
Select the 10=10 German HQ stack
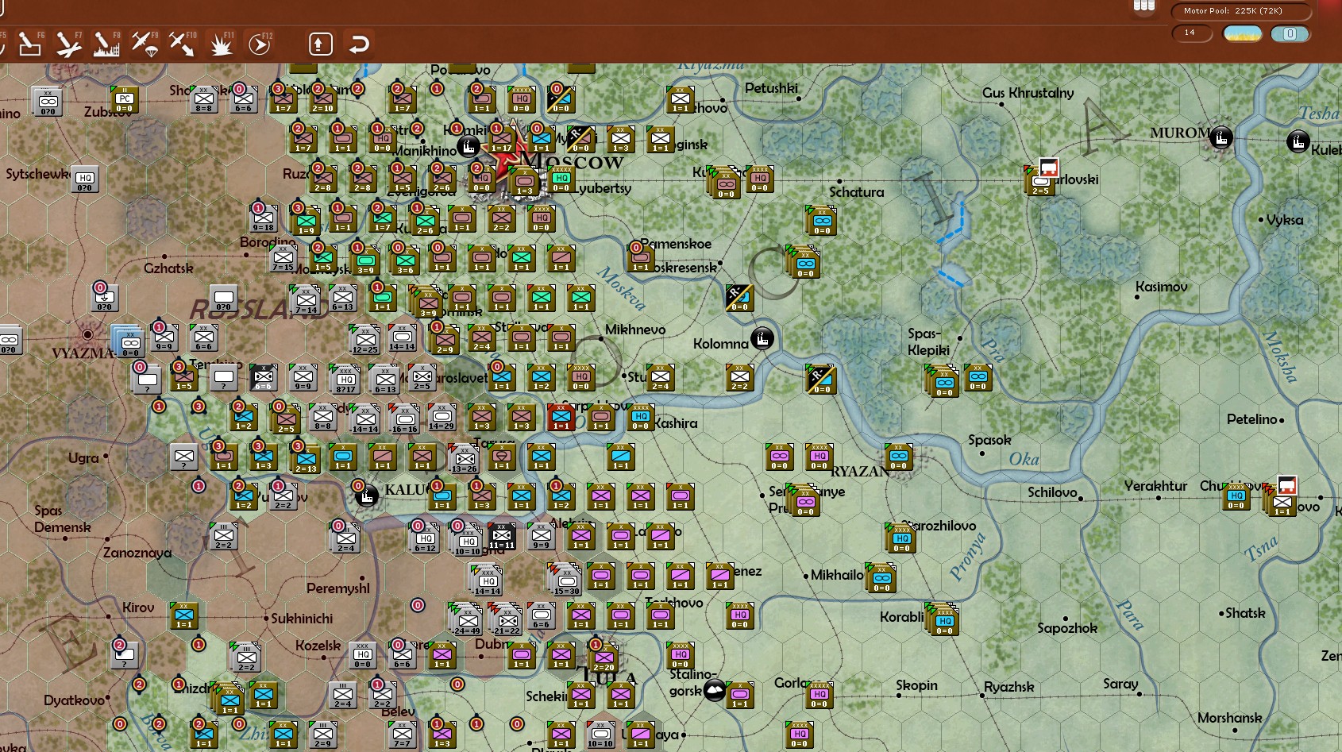[x=467, y=539]
